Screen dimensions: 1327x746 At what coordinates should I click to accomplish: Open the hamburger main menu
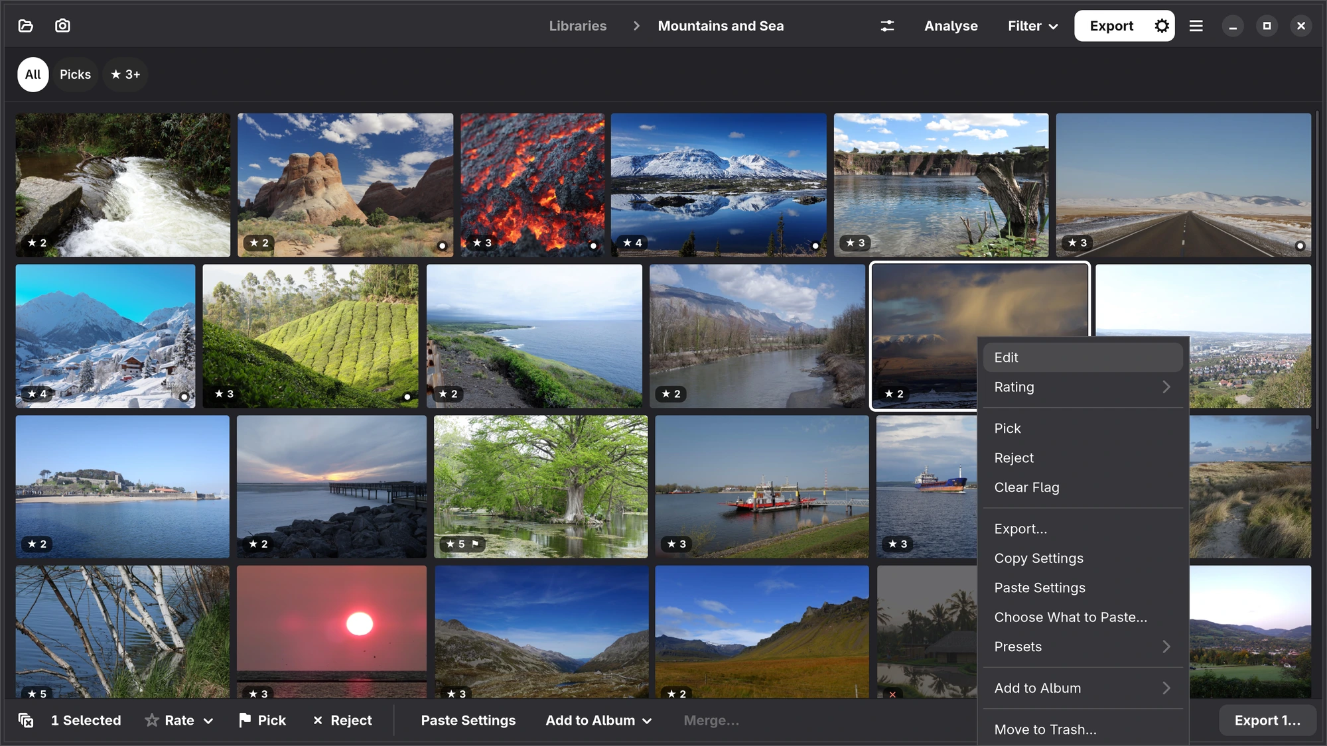(x=1196, y=26)
